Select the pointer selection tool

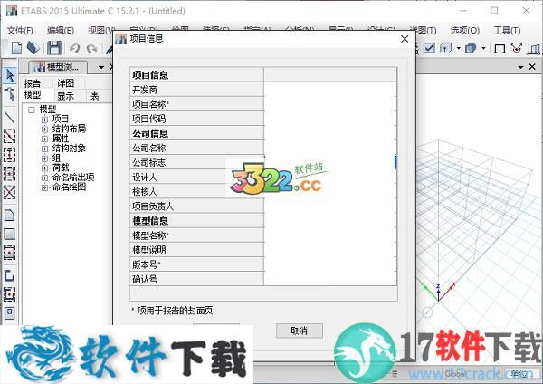click(10, 76)
